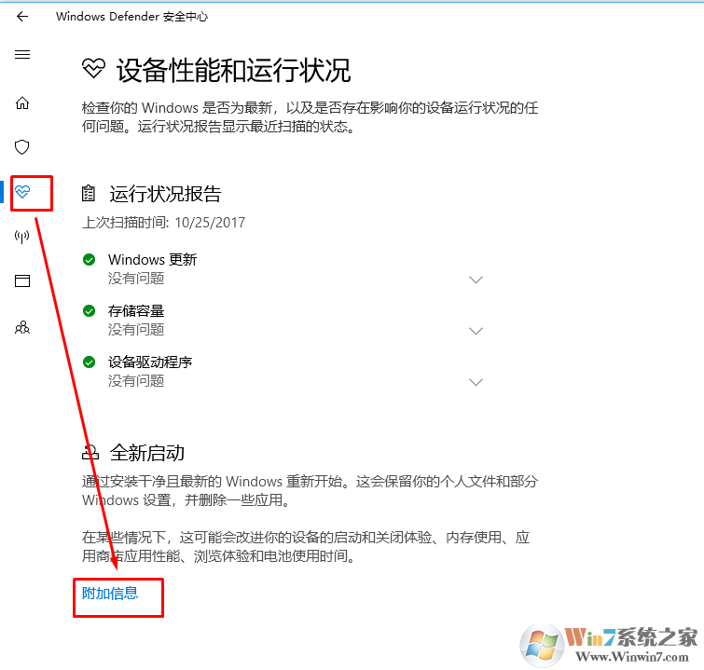Select Device performance heart icon in sidebar
This screenshot has height=670, width=704.
[22, 192]
